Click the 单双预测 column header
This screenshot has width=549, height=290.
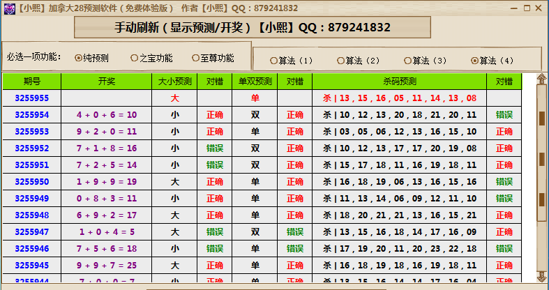(x=255, y=82)
